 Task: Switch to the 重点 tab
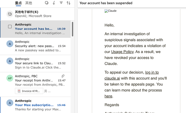18,3
